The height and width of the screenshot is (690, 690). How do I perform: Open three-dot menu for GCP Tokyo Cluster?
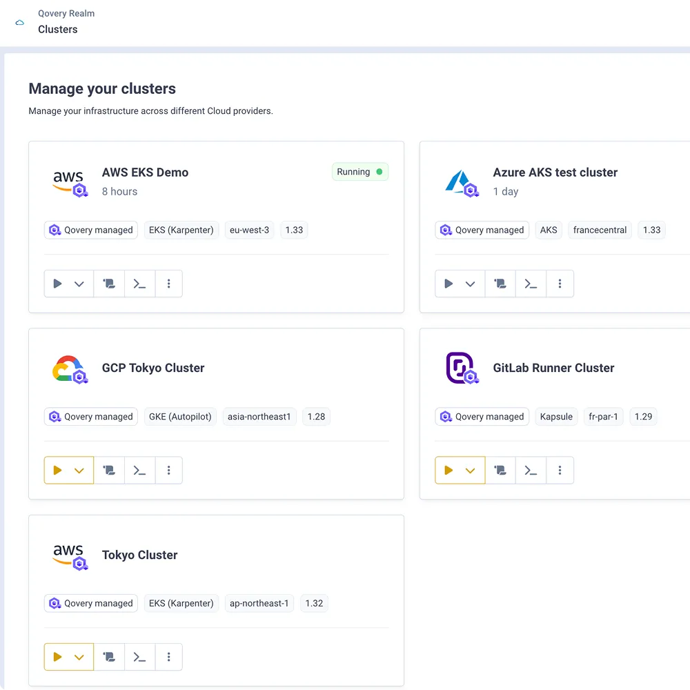tap(168, 471)
